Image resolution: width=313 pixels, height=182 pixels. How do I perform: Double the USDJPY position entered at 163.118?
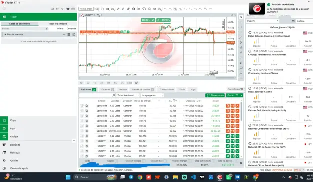(232, 136)
